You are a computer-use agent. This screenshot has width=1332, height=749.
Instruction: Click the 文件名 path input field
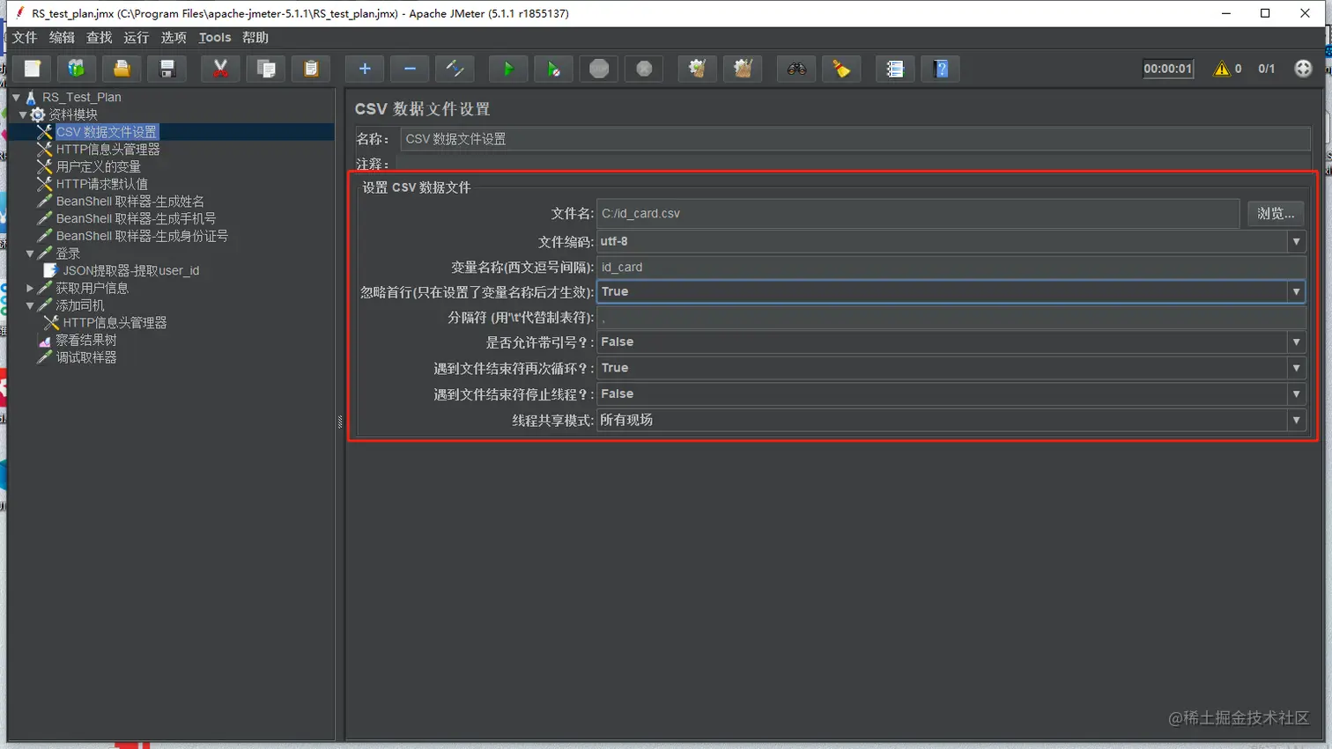918,213
